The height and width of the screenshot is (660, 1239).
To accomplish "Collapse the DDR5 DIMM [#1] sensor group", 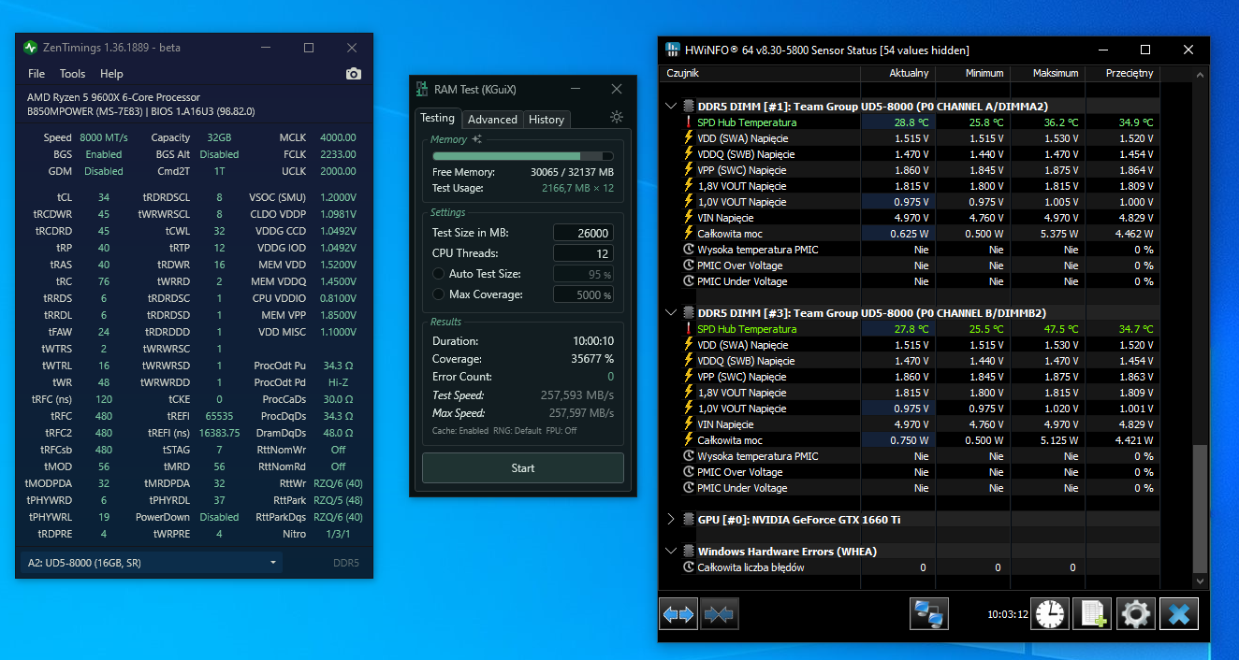I will 671,107.
